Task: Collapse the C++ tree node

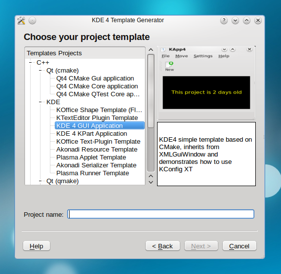Action: point(31,63)
